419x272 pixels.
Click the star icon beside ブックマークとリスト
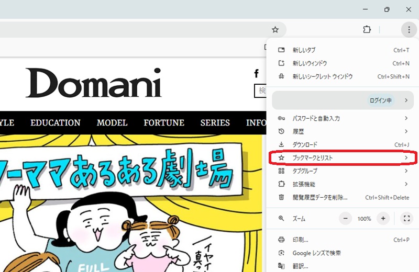tap(281, 158)
